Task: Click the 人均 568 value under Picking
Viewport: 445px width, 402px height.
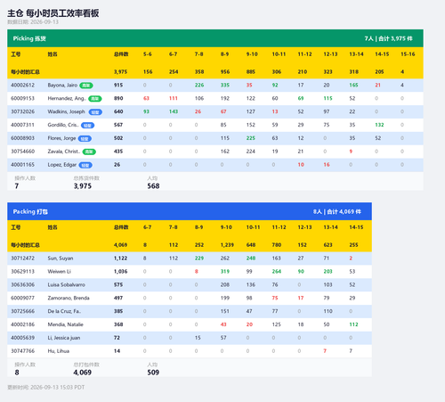Action: click(153, 186)
